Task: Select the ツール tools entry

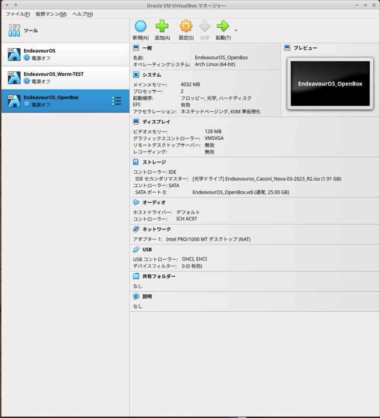Action: click(65, 30)
